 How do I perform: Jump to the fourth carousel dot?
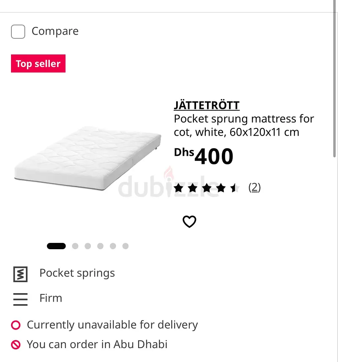pos(100,246)
